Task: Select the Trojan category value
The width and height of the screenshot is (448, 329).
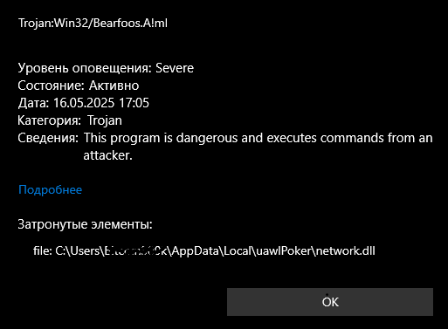Action: [105, 120]
